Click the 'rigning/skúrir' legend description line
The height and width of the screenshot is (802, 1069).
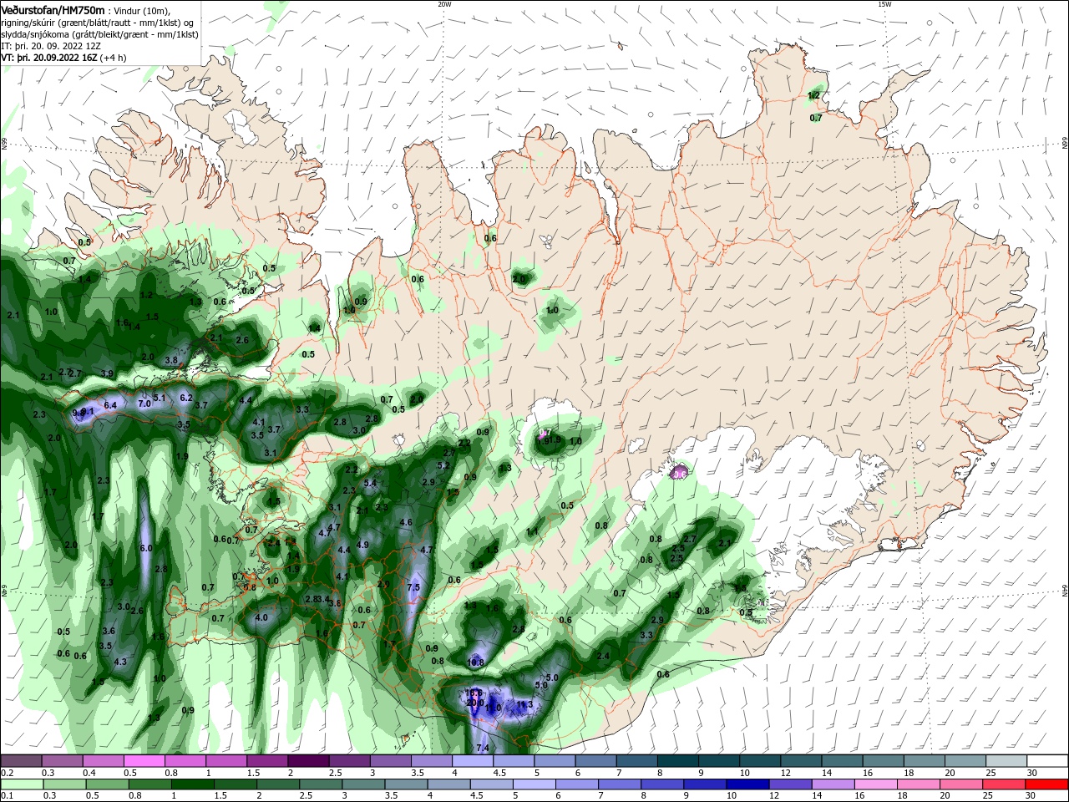98,23
